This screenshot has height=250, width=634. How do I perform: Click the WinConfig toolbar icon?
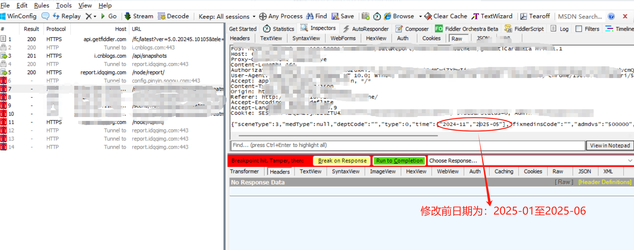click(x=3, y=16)
